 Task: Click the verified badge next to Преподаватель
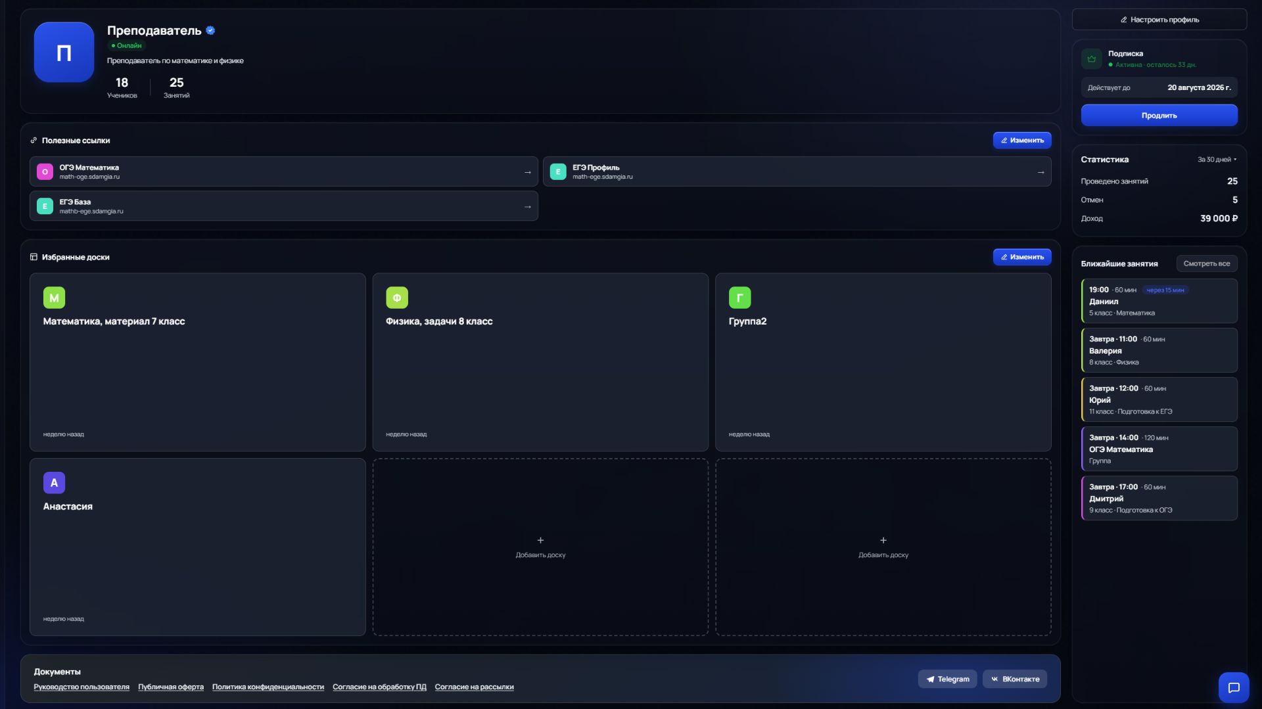click(210, 30)
